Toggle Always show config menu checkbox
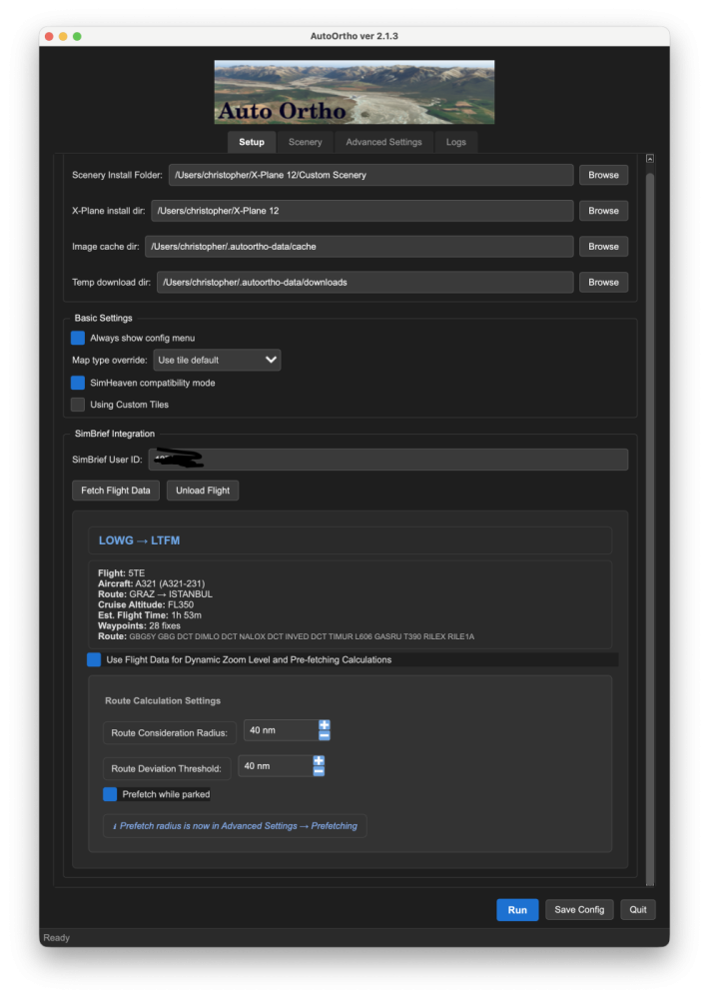Viewport: 709px width, 999px height. coord(78,338)
